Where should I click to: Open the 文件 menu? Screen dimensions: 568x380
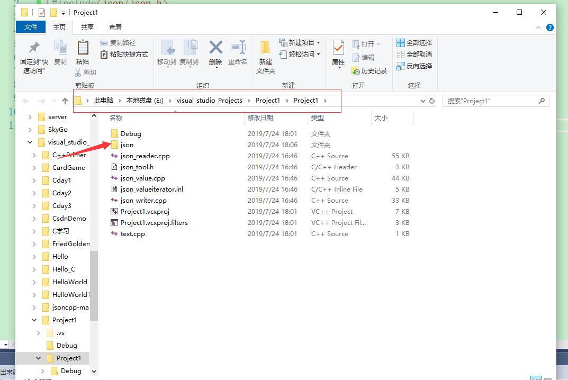coord(30,27)
